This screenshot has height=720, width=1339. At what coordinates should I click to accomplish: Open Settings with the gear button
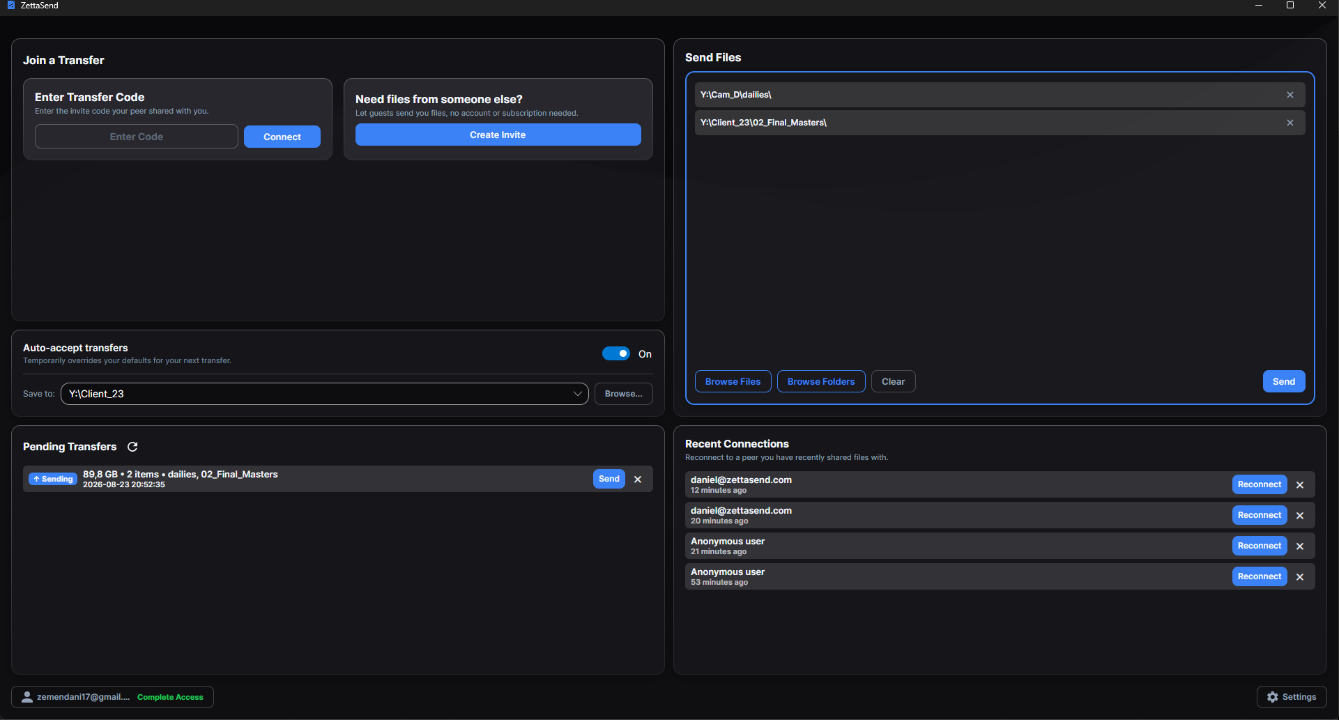tap(1292, 697)
